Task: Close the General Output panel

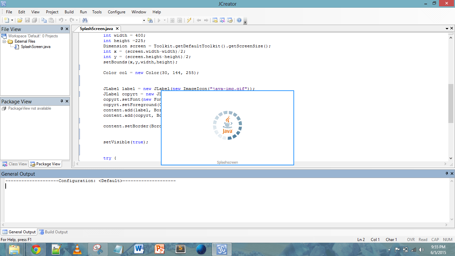Action: (x=452, y=174)
